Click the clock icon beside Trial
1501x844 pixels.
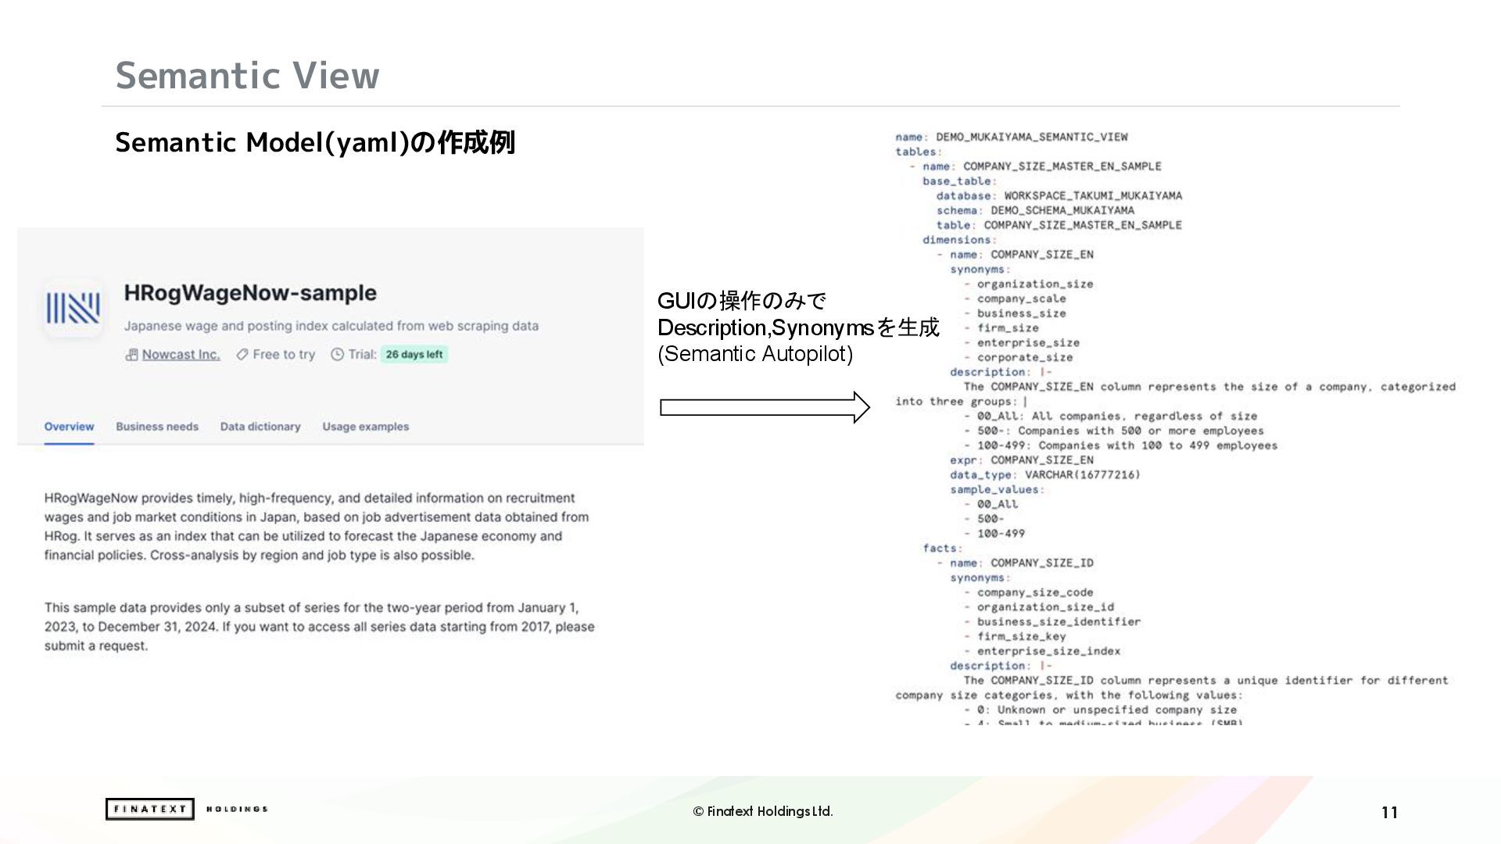(x=337, y=355)
